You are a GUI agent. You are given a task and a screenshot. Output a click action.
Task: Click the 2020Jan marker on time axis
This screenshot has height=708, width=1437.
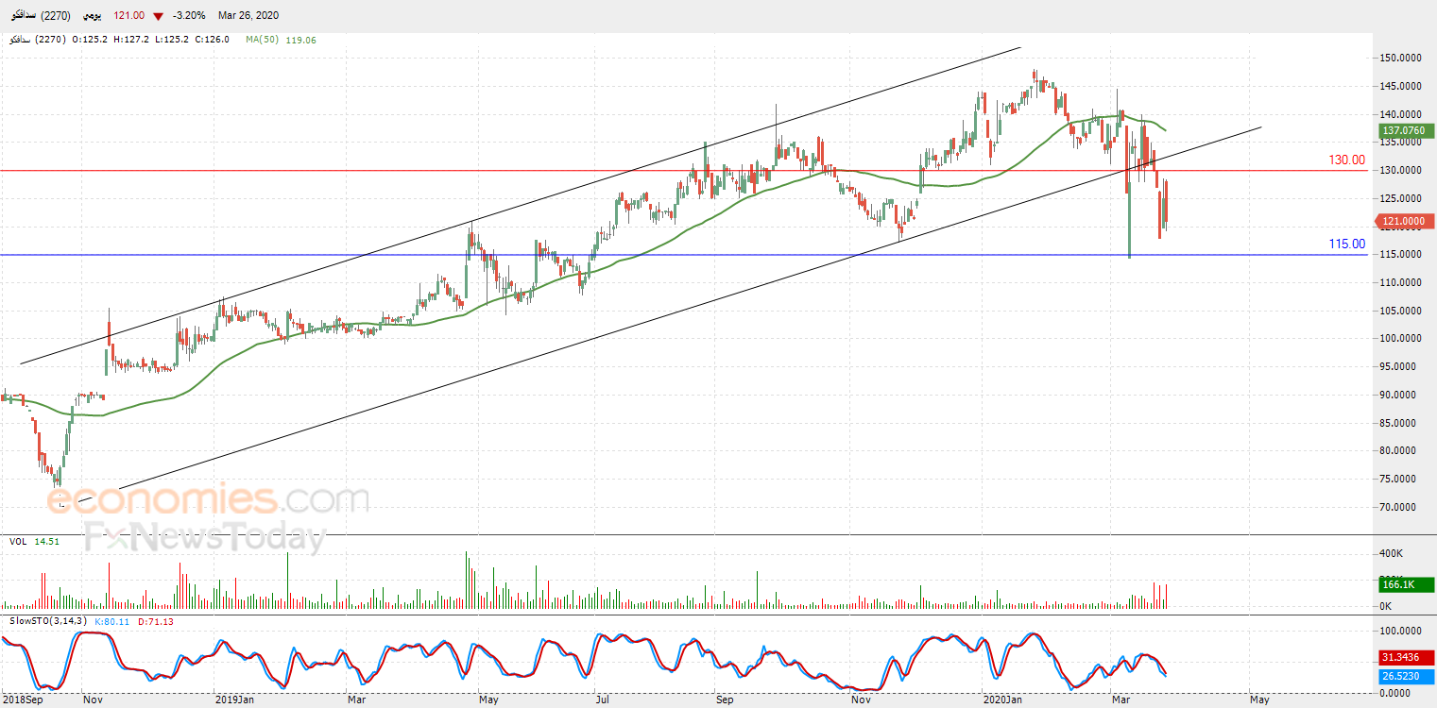[x=1001, y=700]
